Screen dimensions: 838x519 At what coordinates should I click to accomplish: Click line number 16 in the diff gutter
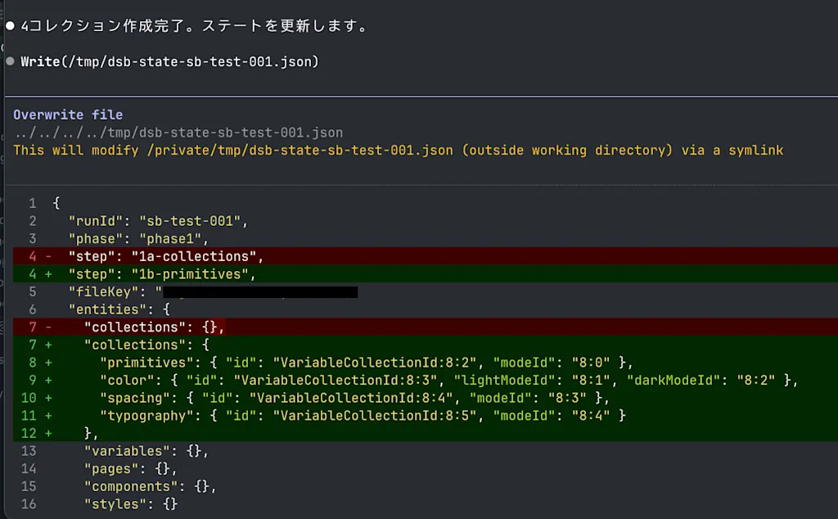coord(29,503)
